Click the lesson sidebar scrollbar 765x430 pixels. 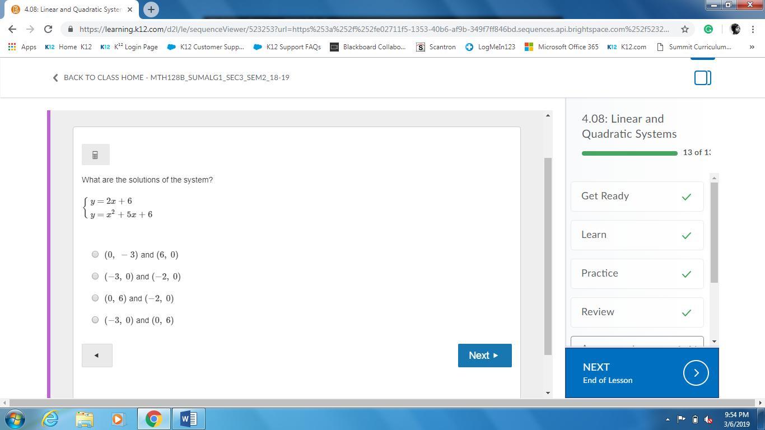(714, 232)
